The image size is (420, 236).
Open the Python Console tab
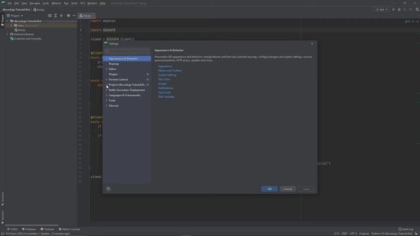tap(70, 229)
